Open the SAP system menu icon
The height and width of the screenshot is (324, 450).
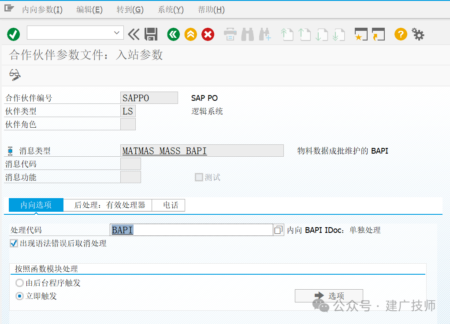9,8
